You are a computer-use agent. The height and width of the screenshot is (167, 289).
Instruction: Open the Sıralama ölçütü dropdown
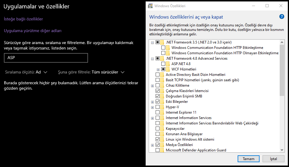(26, 72)
